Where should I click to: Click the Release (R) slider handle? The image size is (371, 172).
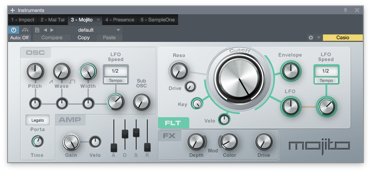(147, 147)
